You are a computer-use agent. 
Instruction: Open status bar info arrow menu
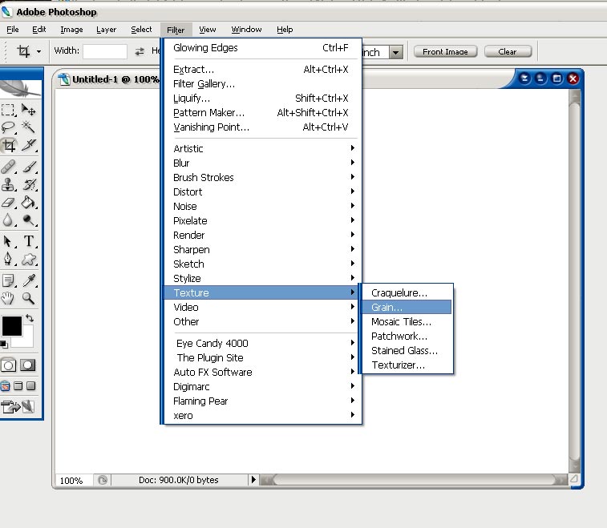tap(253, 480)
